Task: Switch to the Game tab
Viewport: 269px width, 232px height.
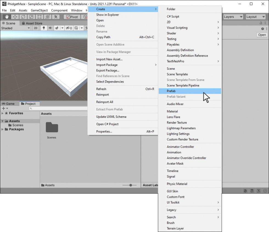Action: click(9, 104)
